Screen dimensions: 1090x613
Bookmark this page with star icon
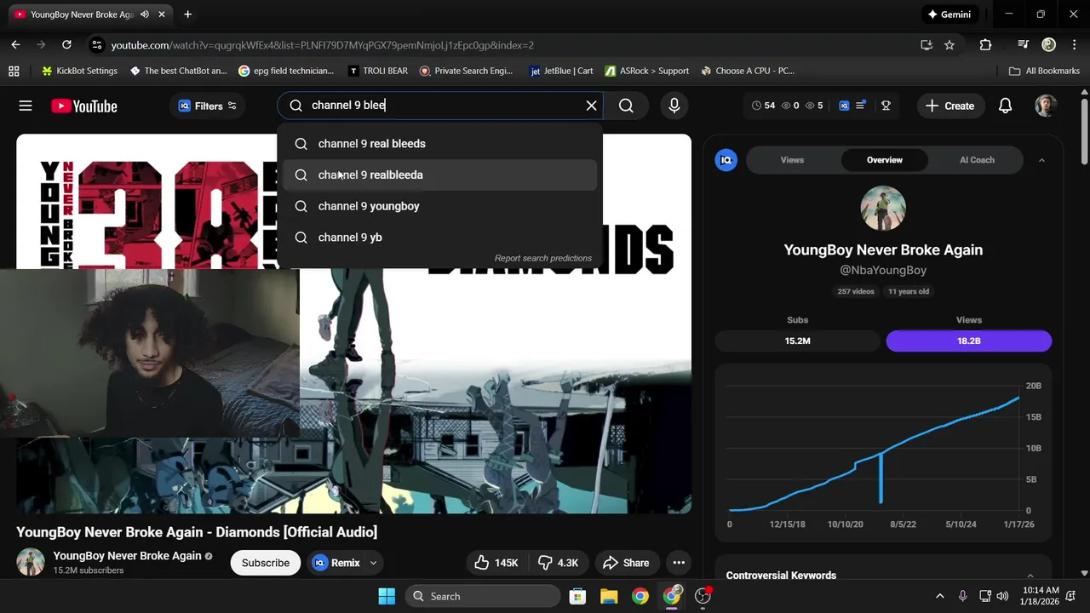coord(949,45)
